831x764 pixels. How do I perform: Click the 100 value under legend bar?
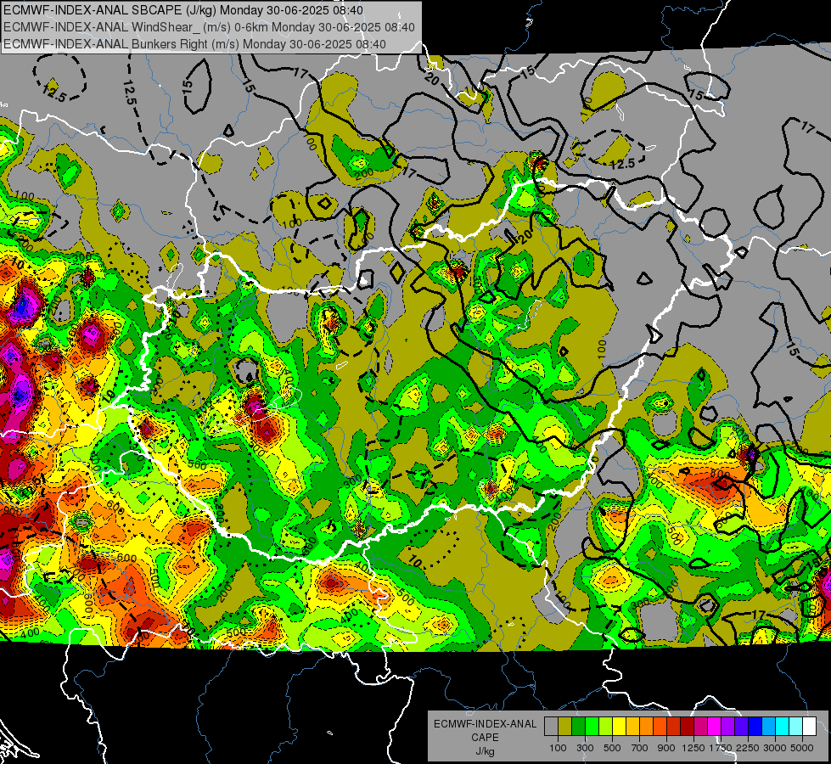pyautogui.click(x=558, y=748)
